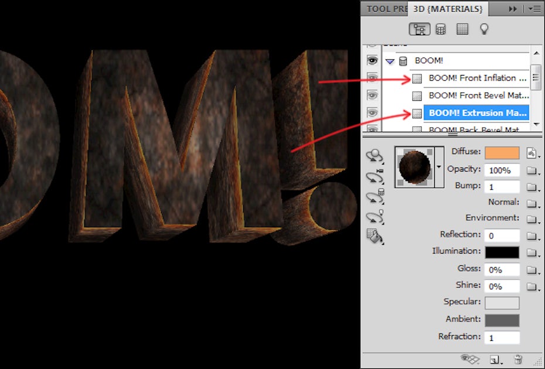Toggle visibility of BOOM! Extrusion Material
The height and width of the screenshot is (369, 545).
pos(372,112)
